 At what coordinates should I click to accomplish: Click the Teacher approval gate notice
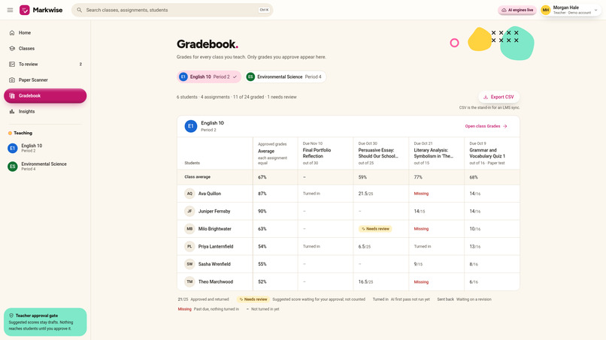pyautogui.click(x=45, y=322)
